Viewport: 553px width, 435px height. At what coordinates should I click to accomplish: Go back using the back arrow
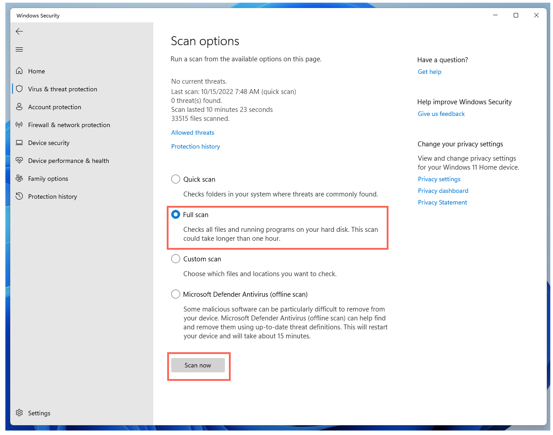(x=19, y=31)
